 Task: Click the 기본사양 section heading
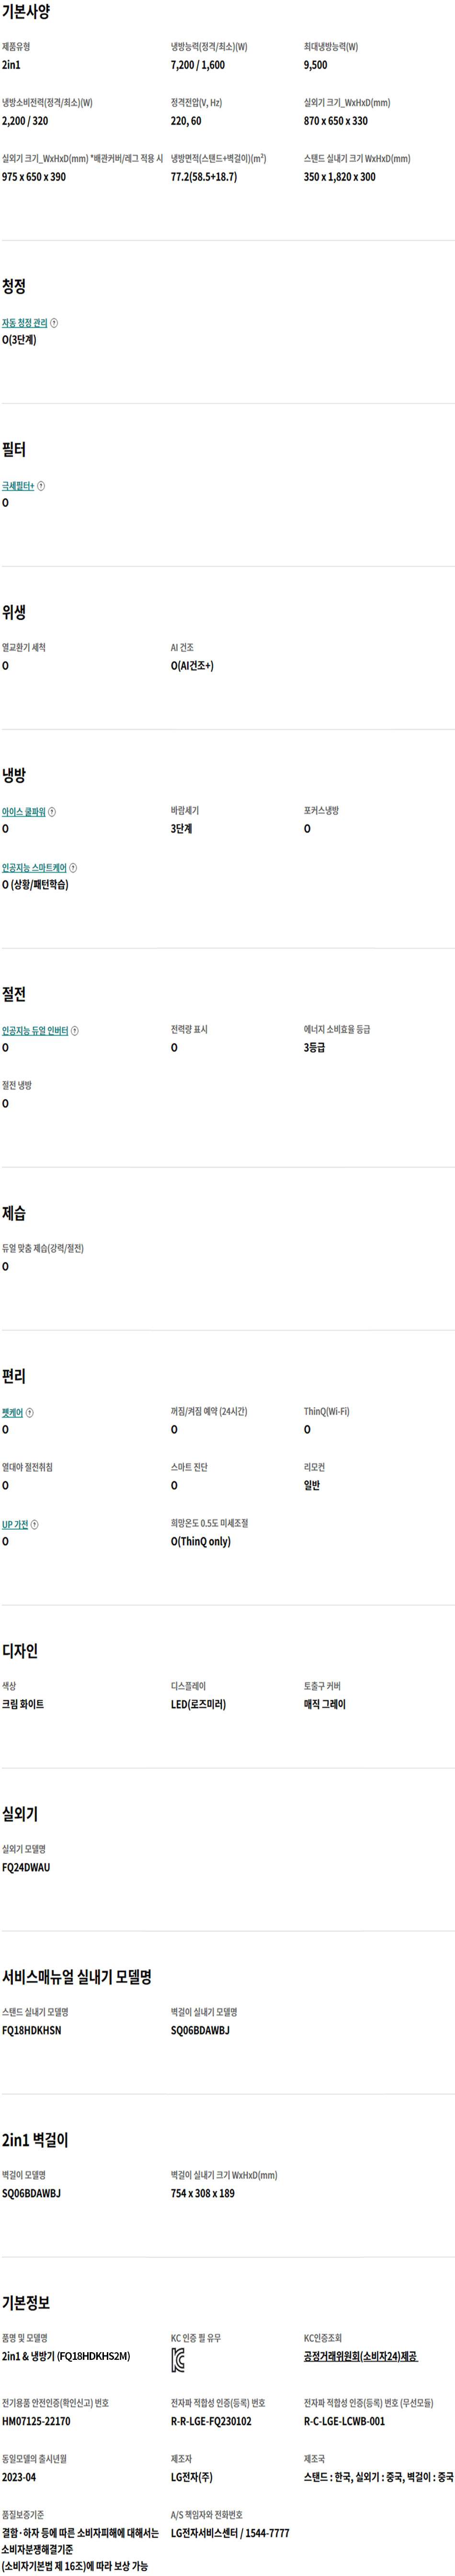click(x=26, y=12)
